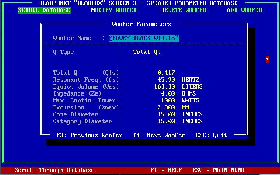Image resolution: width=280 pixels, height=175 pixels.
Task: Click the Category Diameter value 15.00
Action: (166, 121)
